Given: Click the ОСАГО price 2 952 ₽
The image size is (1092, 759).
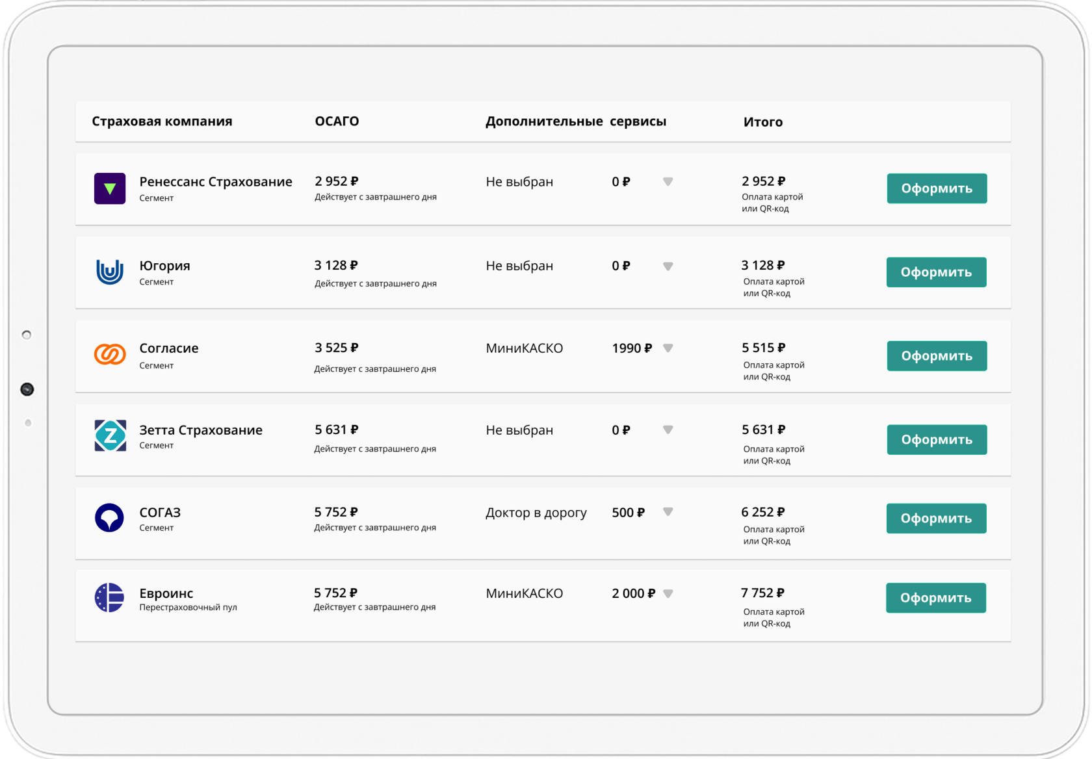Looking at the screenshot, I should tap(337, 181).
